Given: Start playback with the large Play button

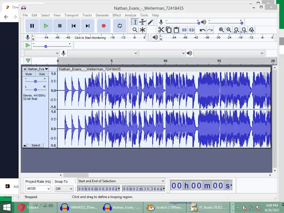Looking at the screenshot, I should [x=46, y=26].
